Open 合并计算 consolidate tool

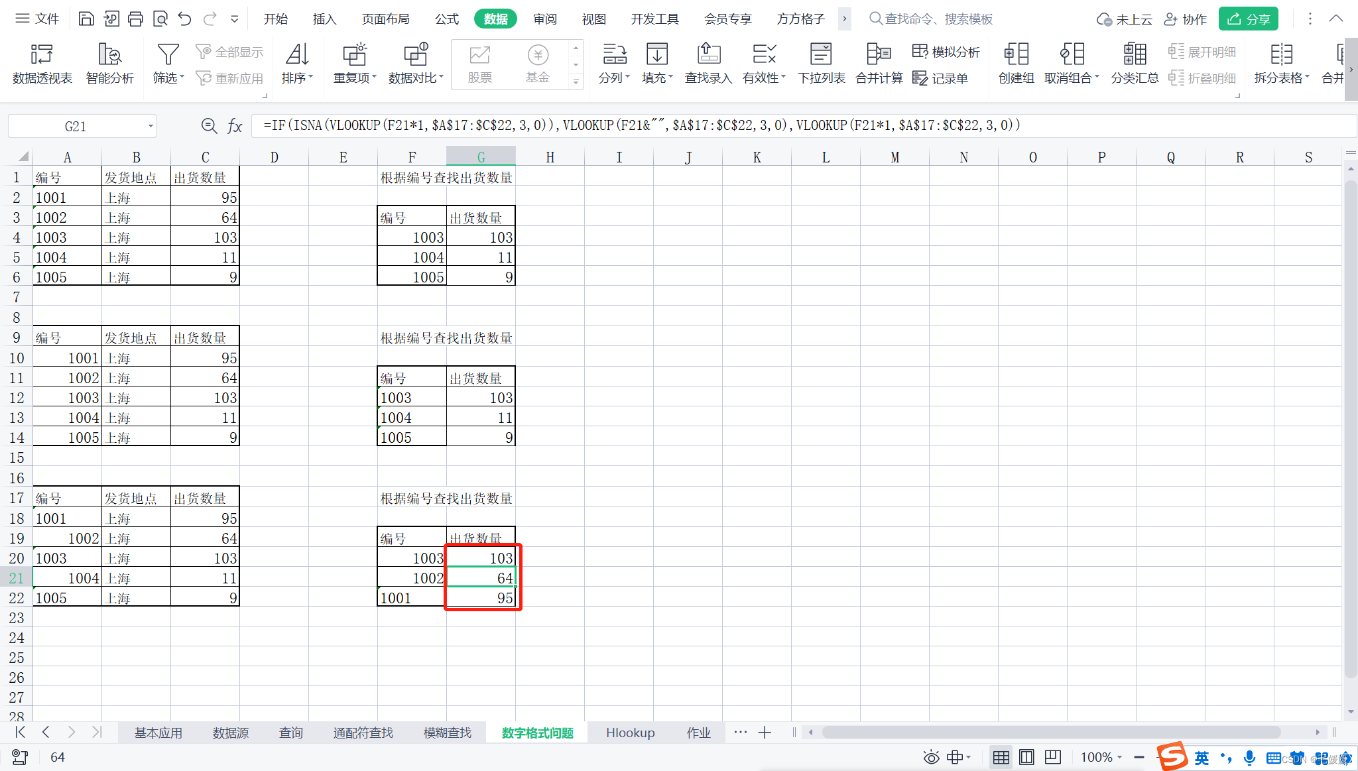pyautogui.click(x=879, y=64)
